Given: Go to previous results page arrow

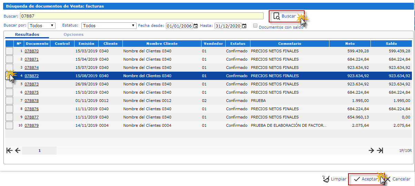Looking at the screenshot, I should pos(18,150).
